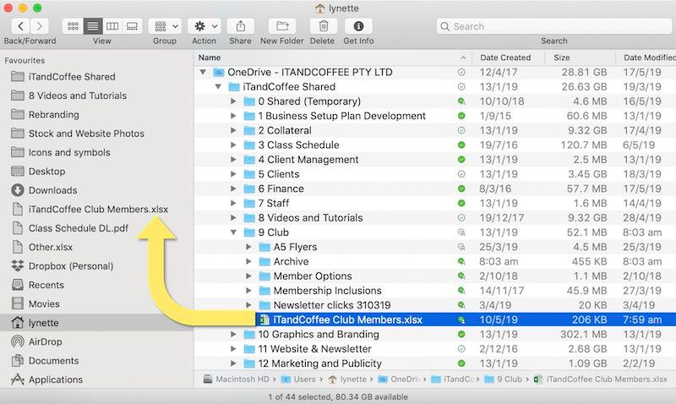Image resolution: width=676 pixels, height=404 pixels.
Task: Switch to gallery view mode
Action: point(132,26)
